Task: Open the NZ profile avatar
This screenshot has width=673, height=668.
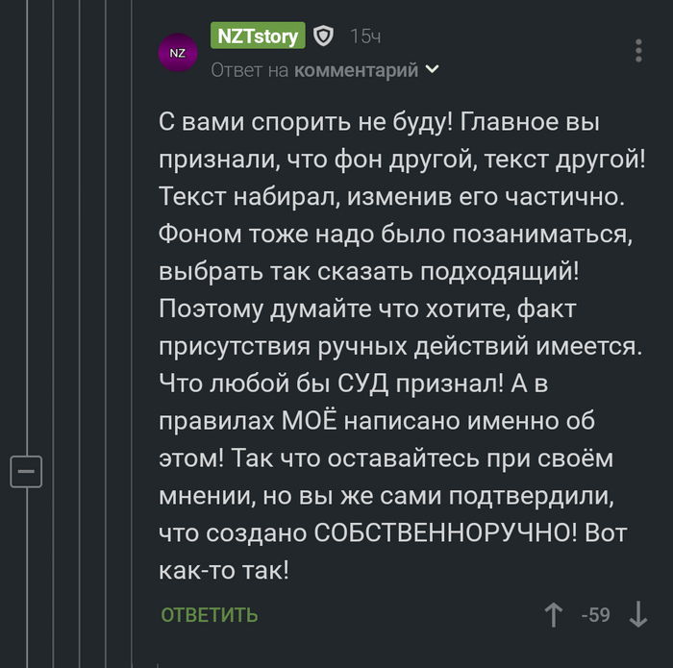Action: [178, 53]
